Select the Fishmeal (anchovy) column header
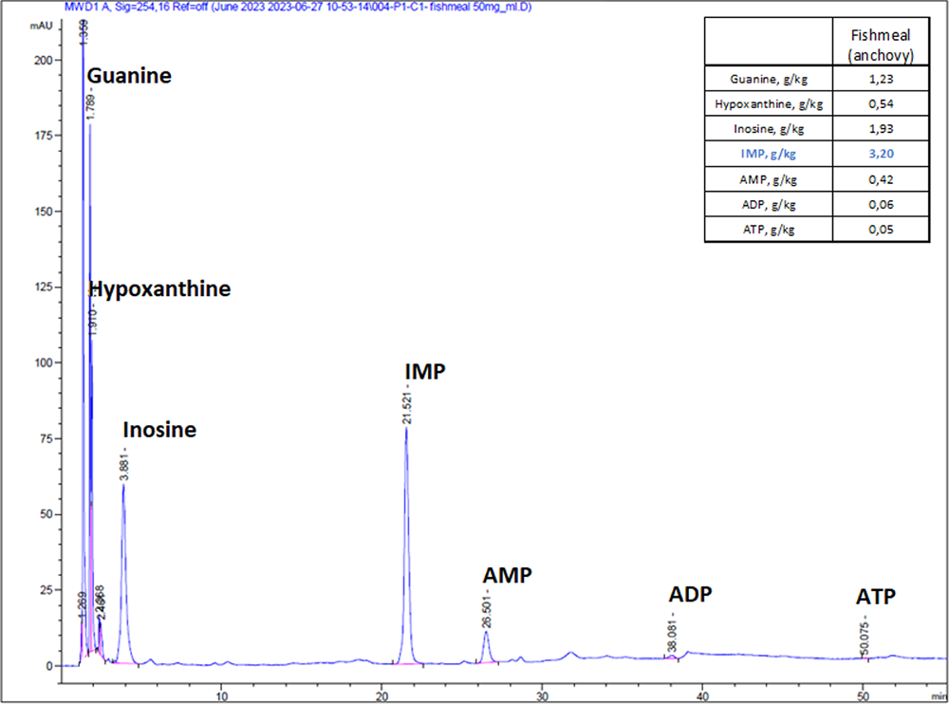Viewport: 949px width, 704px height. pos(878,42)
